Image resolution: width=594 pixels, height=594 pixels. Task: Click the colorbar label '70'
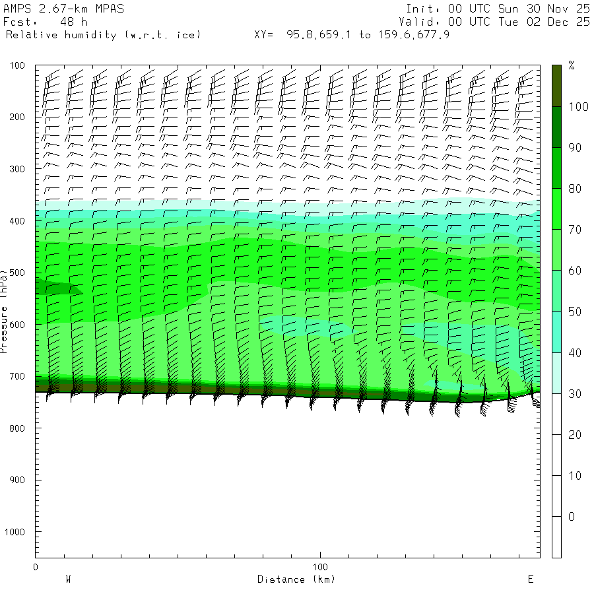[575, 230]
